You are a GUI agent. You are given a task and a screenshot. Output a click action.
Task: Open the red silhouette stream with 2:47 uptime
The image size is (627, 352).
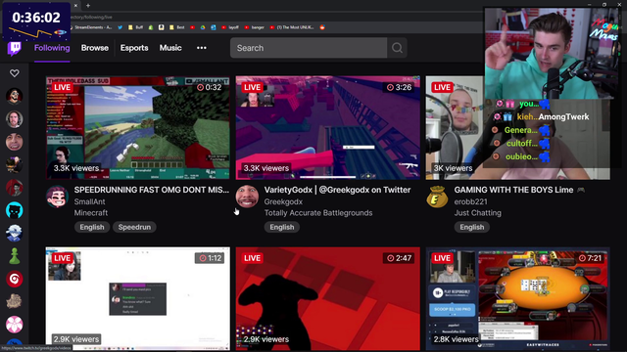coord(328,298)
